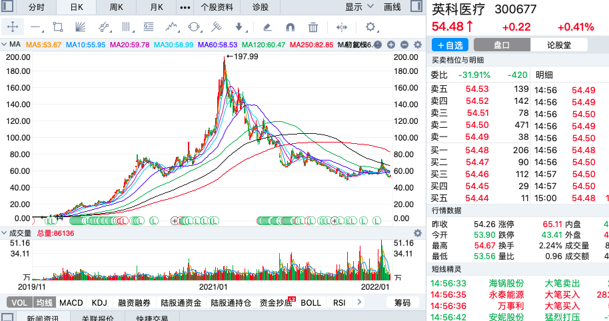Open drawing settings gear in toolbar
Screen dimensions: 609x321
click(x=370, y=27)
